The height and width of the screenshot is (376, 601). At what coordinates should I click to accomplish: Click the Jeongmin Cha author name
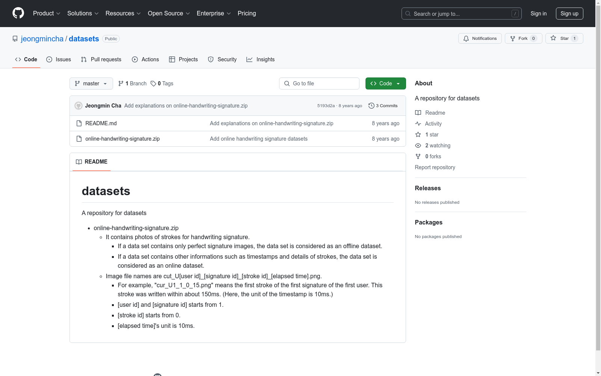point(103,106)
